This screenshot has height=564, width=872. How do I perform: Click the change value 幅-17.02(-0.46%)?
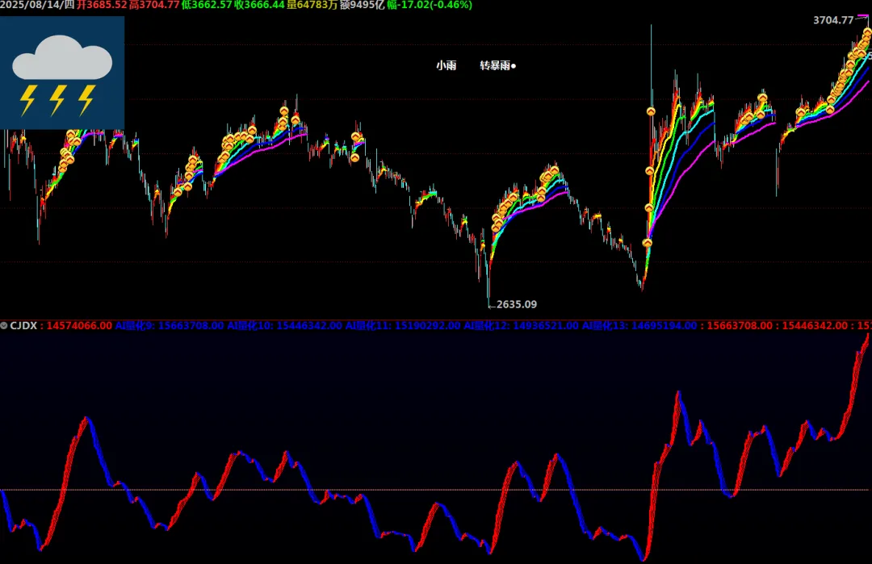click(x=430, y=5)
